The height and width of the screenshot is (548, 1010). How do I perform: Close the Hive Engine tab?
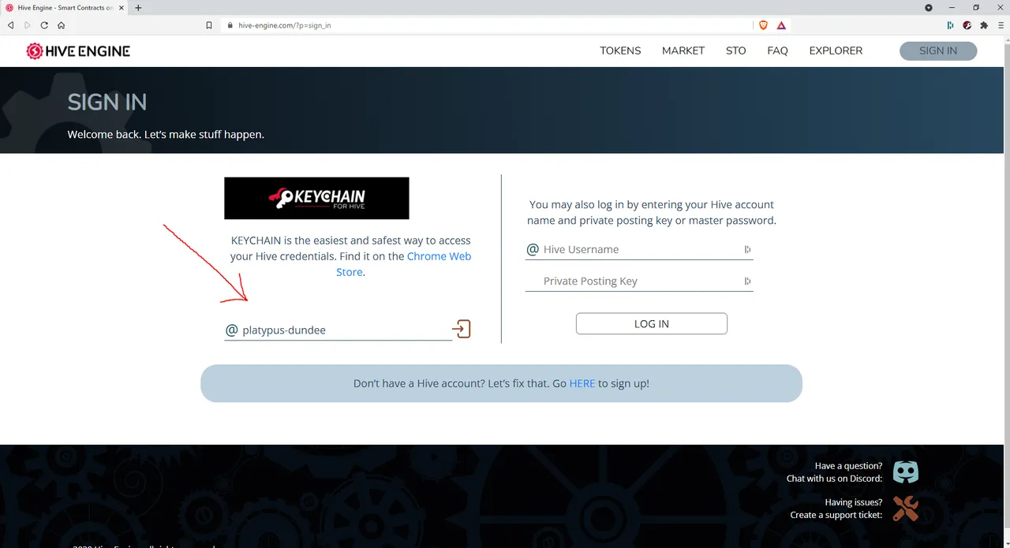121,8
